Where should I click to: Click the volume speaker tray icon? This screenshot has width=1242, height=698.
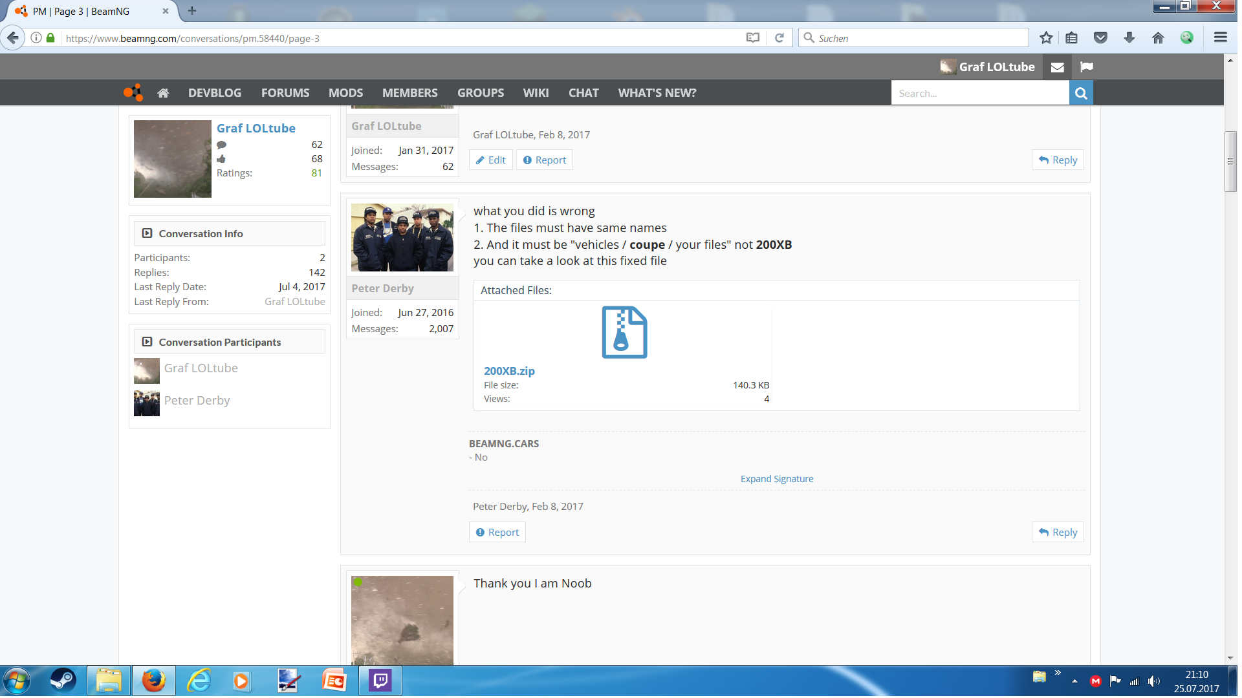click(x=1153, y=681)
